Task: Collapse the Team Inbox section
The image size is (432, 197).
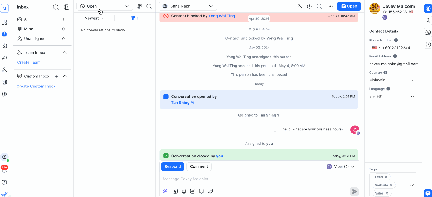Action: (x=65, y=53)
